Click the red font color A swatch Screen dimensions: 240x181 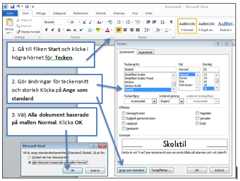coord(107,30)
